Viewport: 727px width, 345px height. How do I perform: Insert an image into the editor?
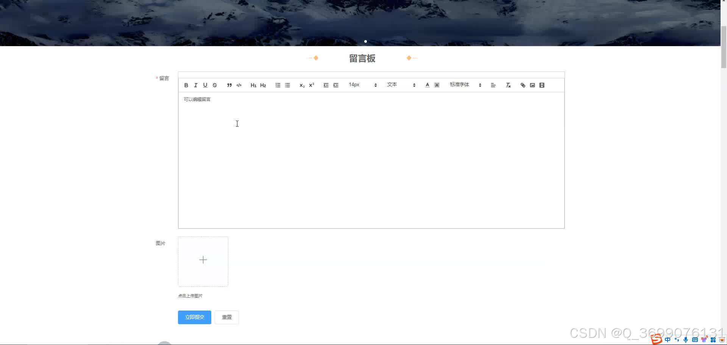click(532, 85)
